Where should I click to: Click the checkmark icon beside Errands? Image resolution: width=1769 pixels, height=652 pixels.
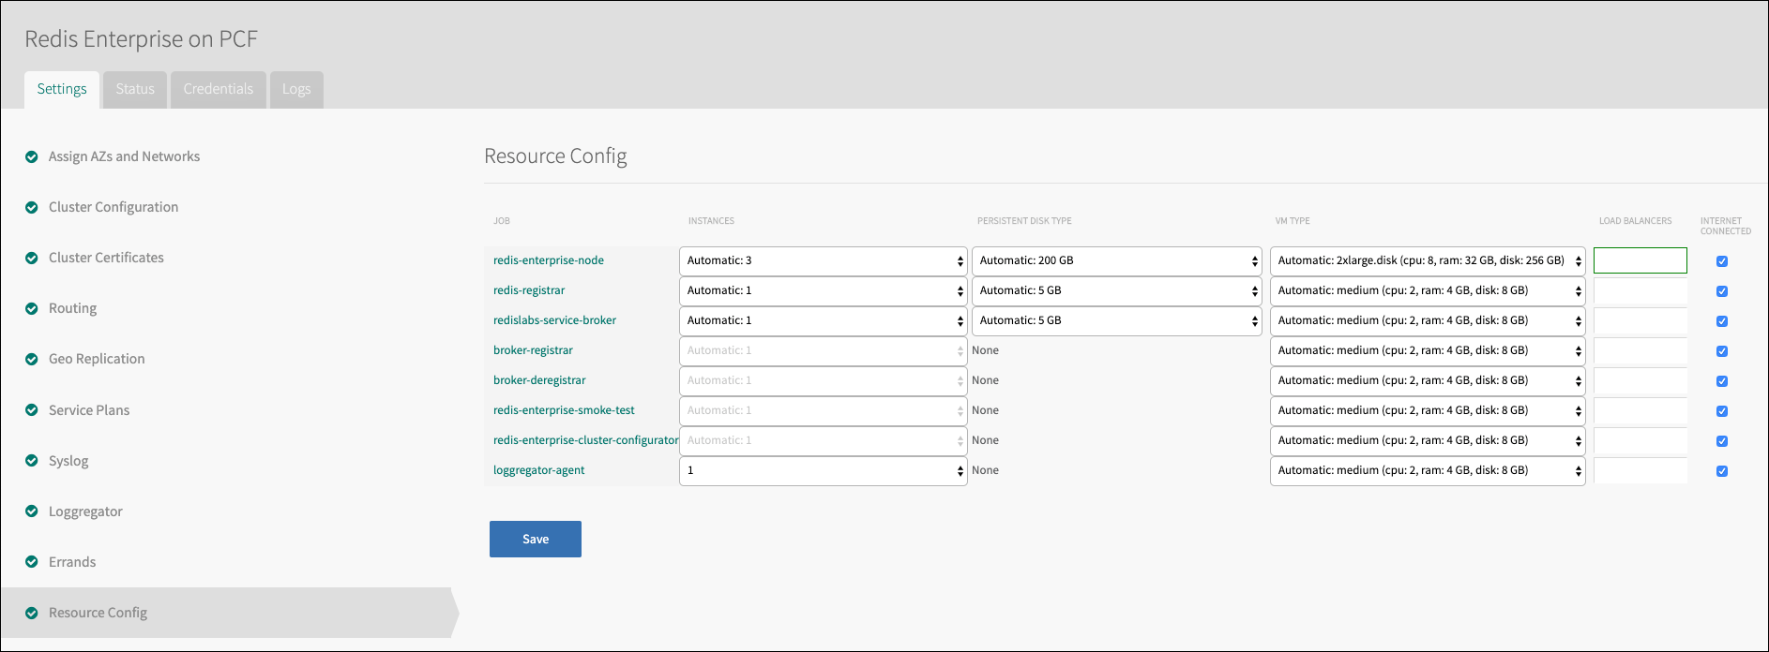tap(32, 562)
